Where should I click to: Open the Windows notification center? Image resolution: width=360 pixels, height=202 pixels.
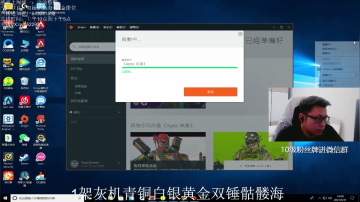pyautogui.click(x=352, y=198)
